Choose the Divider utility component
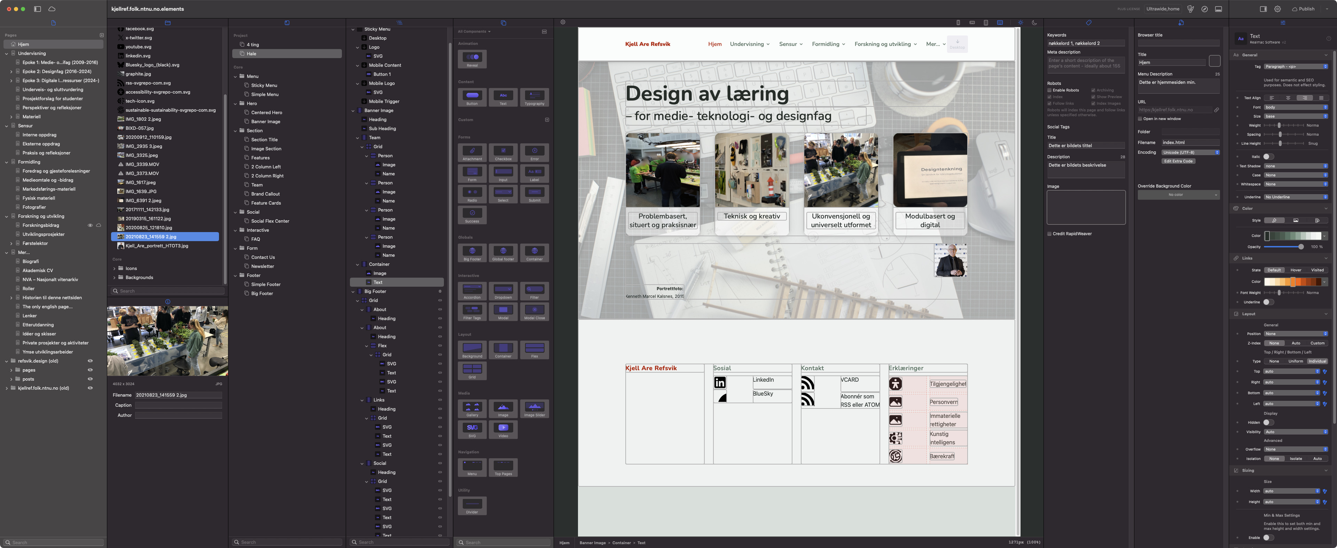This screenshot has height=548, width=1337. (x=472, y=506)
